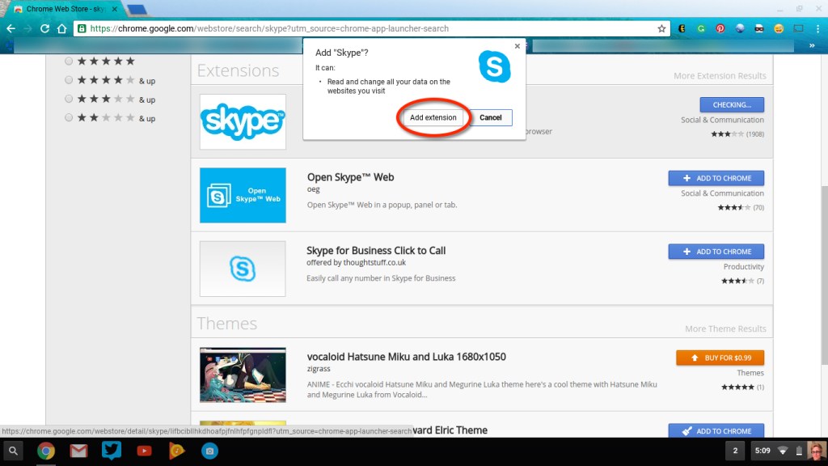Screen dimensions: 828x466
Task: Choose the 3 stars & up filter
Action: pyautogui.click(x=69, y=99)
